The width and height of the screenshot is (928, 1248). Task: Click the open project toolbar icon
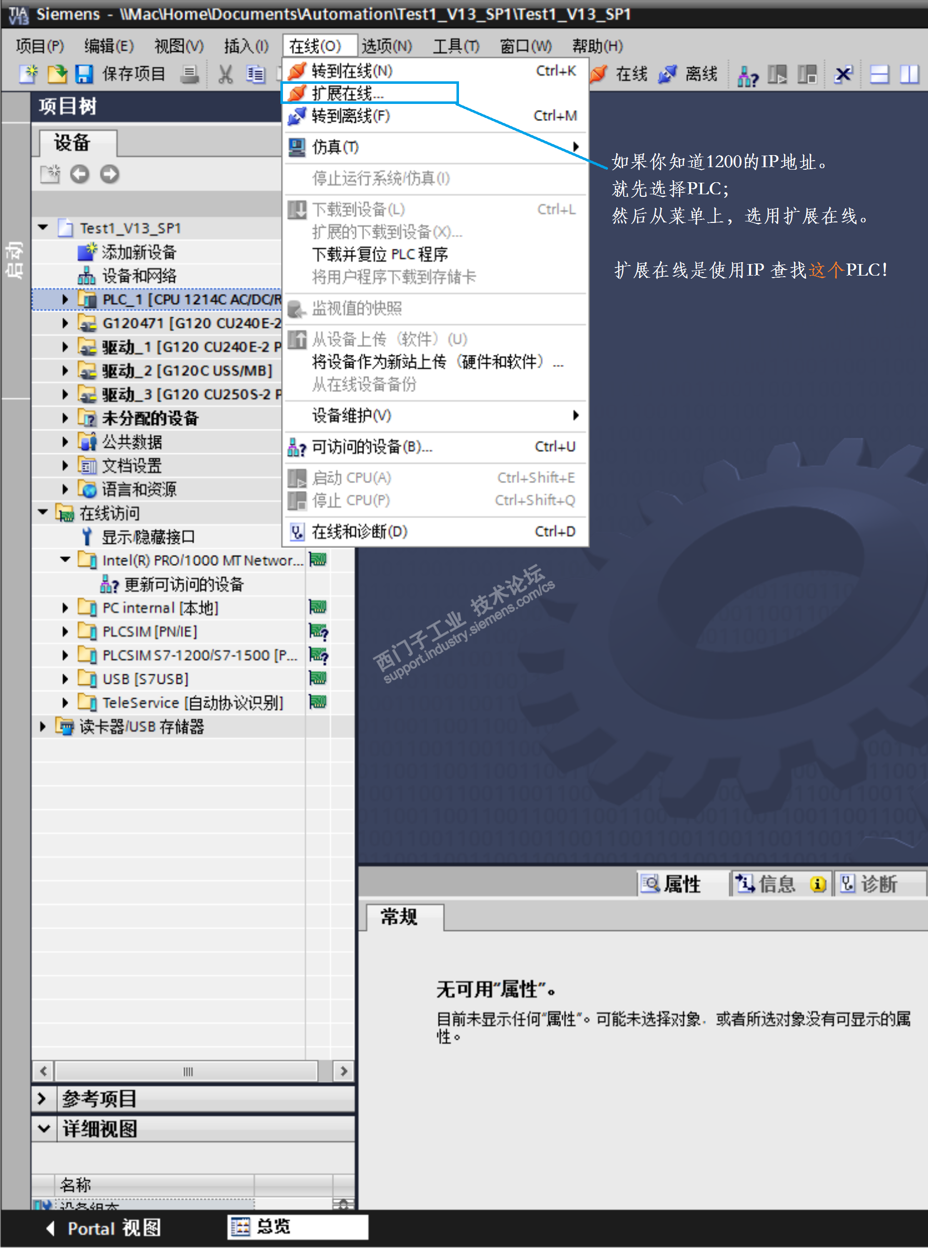(57, 74)
